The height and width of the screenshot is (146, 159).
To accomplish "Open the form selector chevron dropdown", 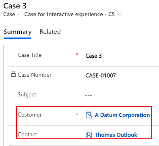I will 119,15.
